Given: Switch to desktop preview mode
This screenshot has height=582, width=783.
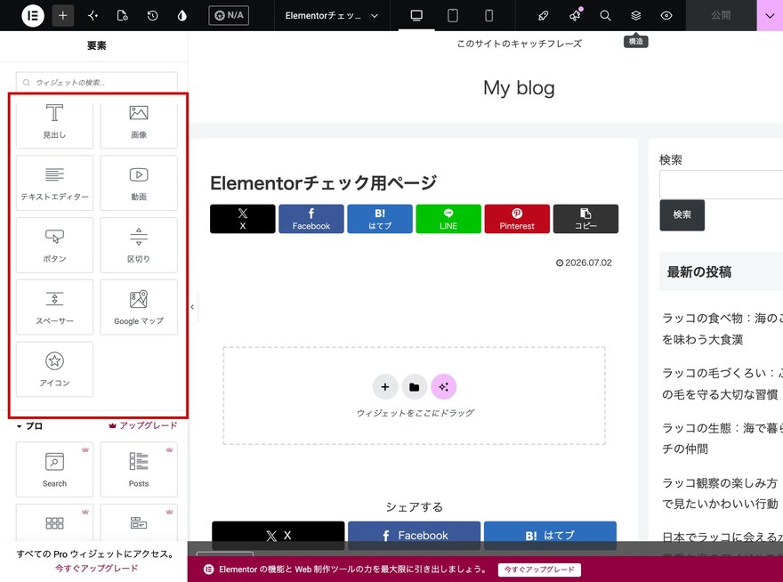Looking at the screenshot, I should pos(416,15).
